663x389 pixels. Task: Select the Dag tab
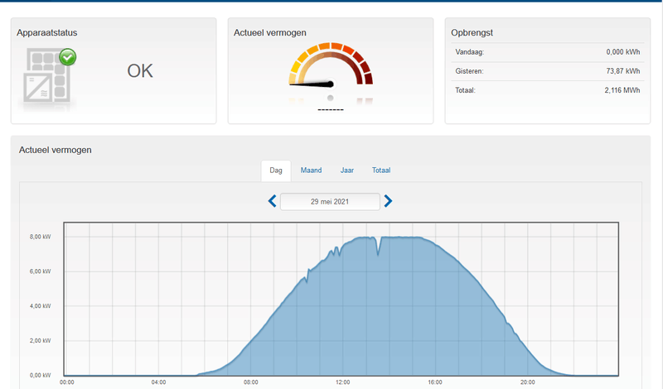pos(276,170)
